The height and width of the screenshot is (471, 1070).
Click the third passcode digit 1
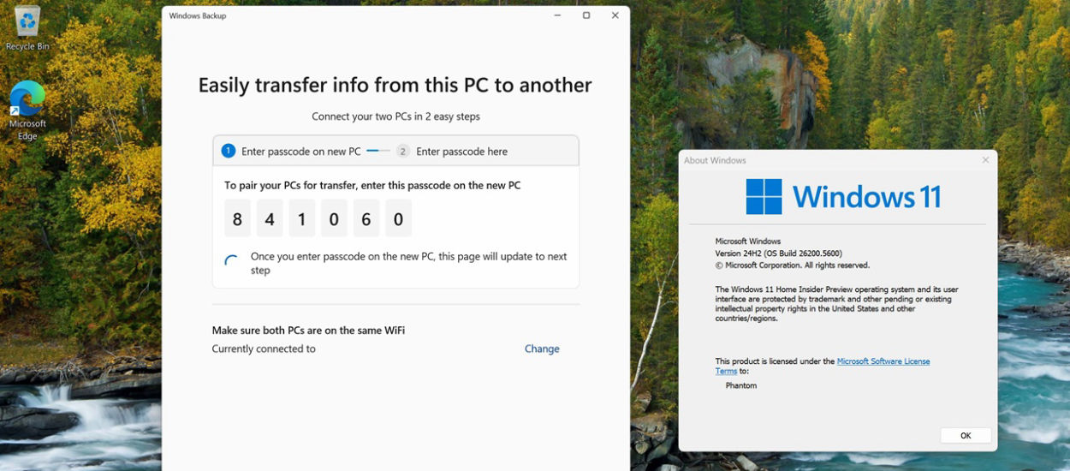[x=301, y=218]
